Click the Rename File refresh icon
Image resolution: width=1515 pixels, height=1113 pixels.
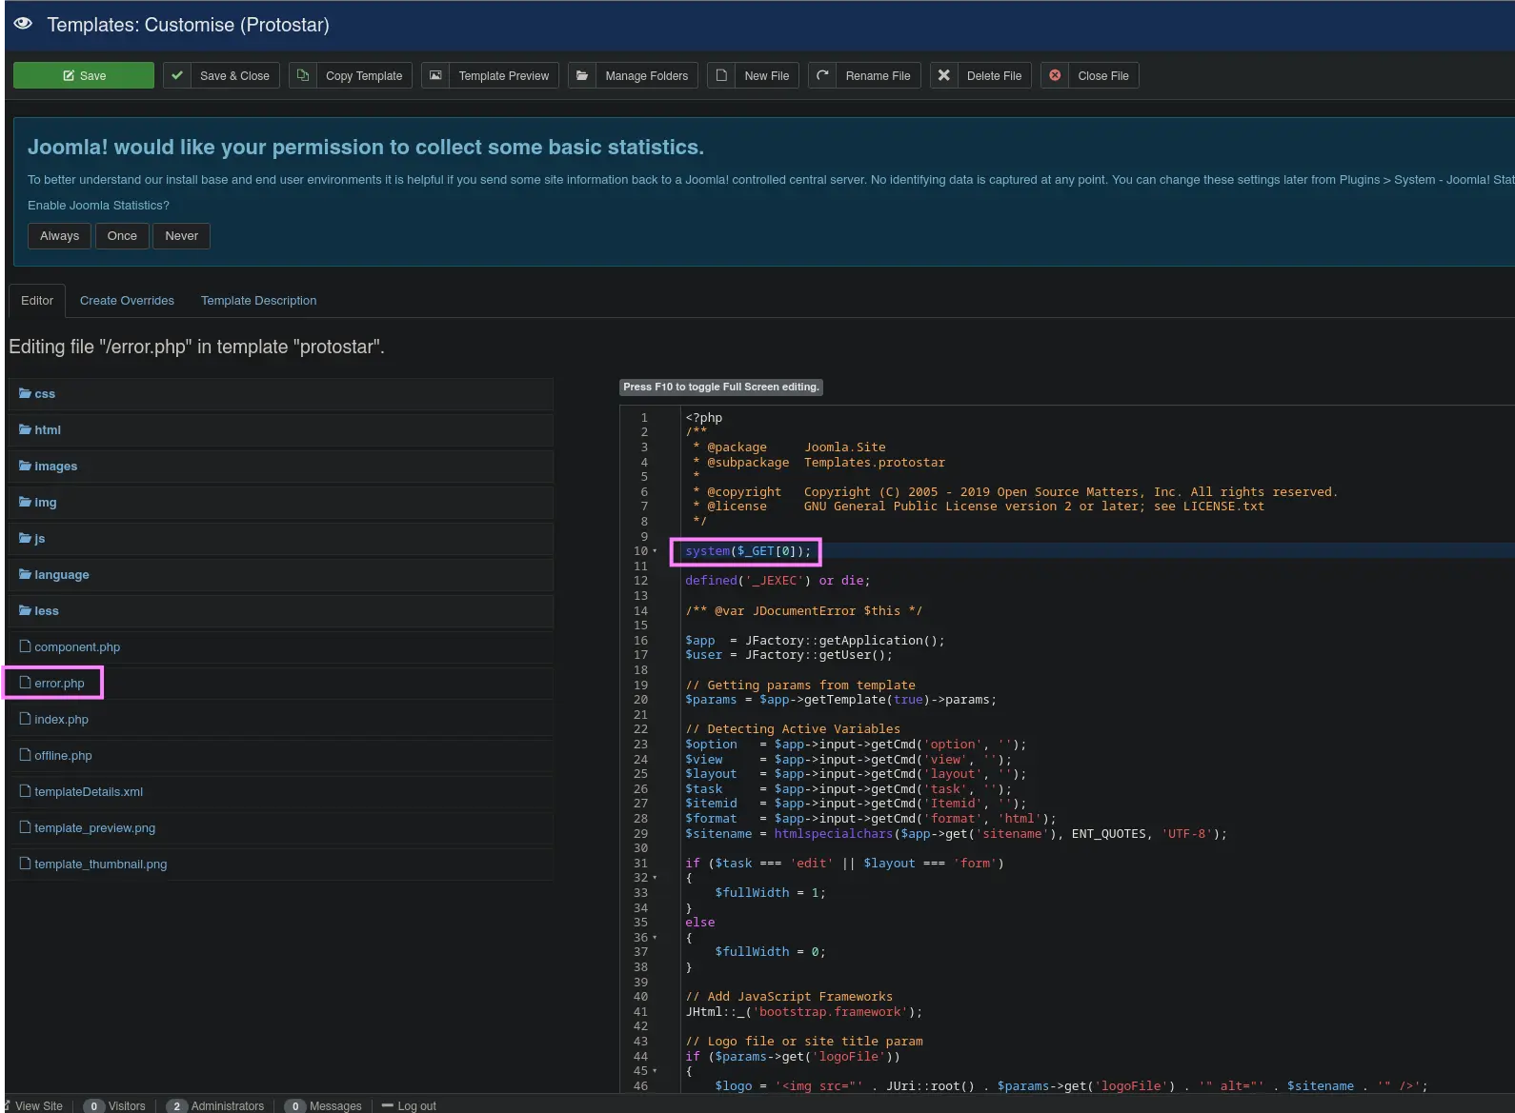click(823, 76)
